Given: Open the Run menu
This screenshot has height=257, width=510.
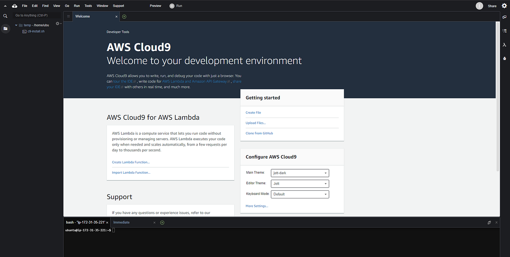Looking at the screenshot, I should pyautogui.click(x=77, y=6).
